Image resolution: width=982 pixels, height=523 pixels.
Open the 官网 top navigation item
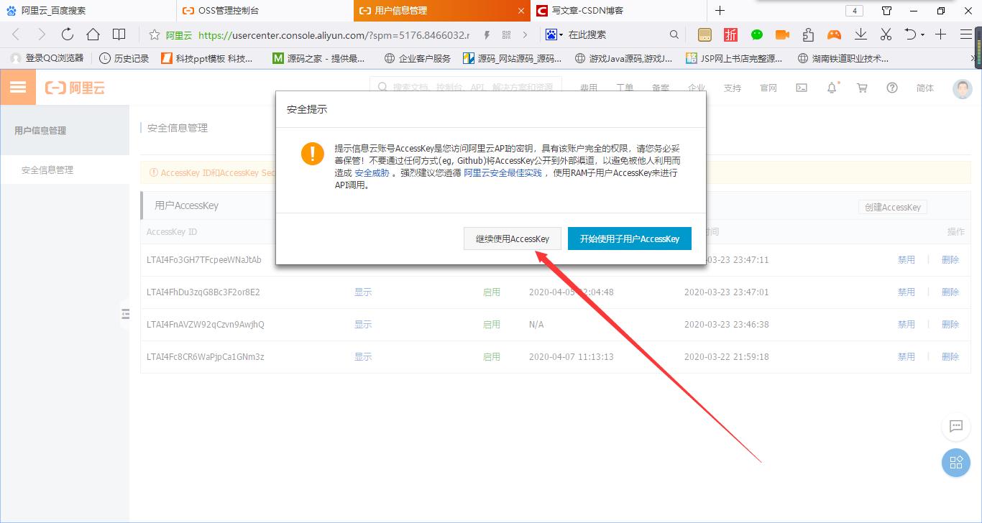[768, 88]
